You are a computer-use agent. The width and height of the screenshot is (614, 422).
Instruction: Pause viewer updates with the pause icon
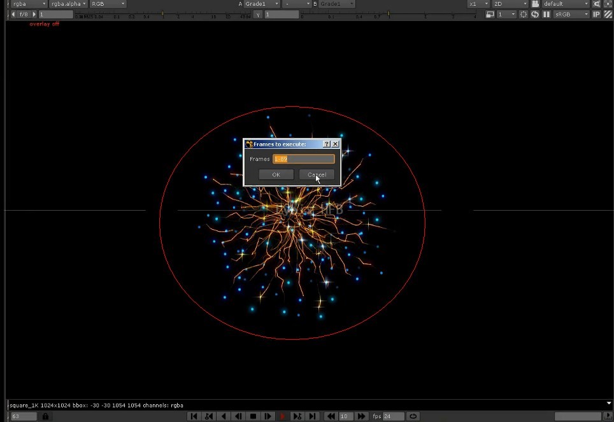[x=546, y=14]
